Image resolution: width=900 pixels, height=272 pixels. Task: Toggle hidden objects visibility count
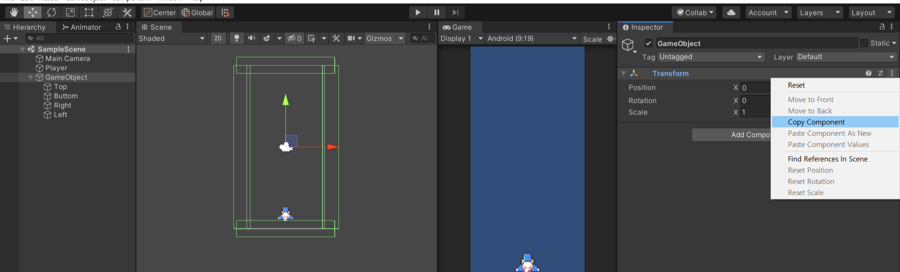(294, 38)
